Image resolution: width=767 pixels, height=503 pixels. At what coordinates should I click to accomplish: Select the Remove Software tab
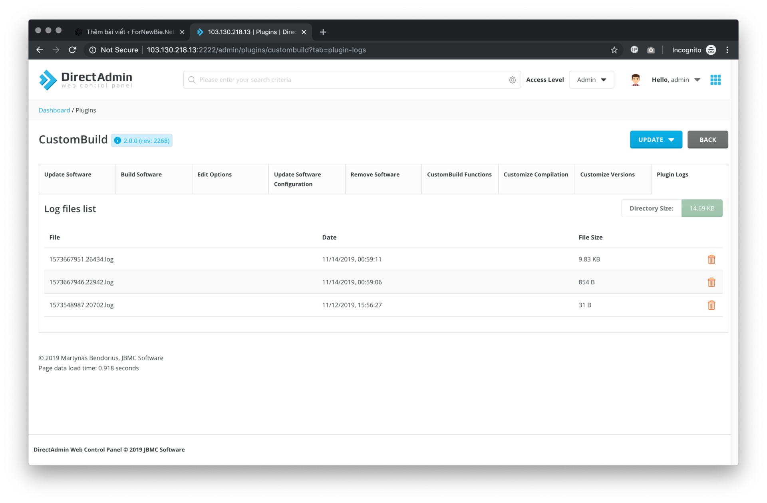(x=383, y=179)
